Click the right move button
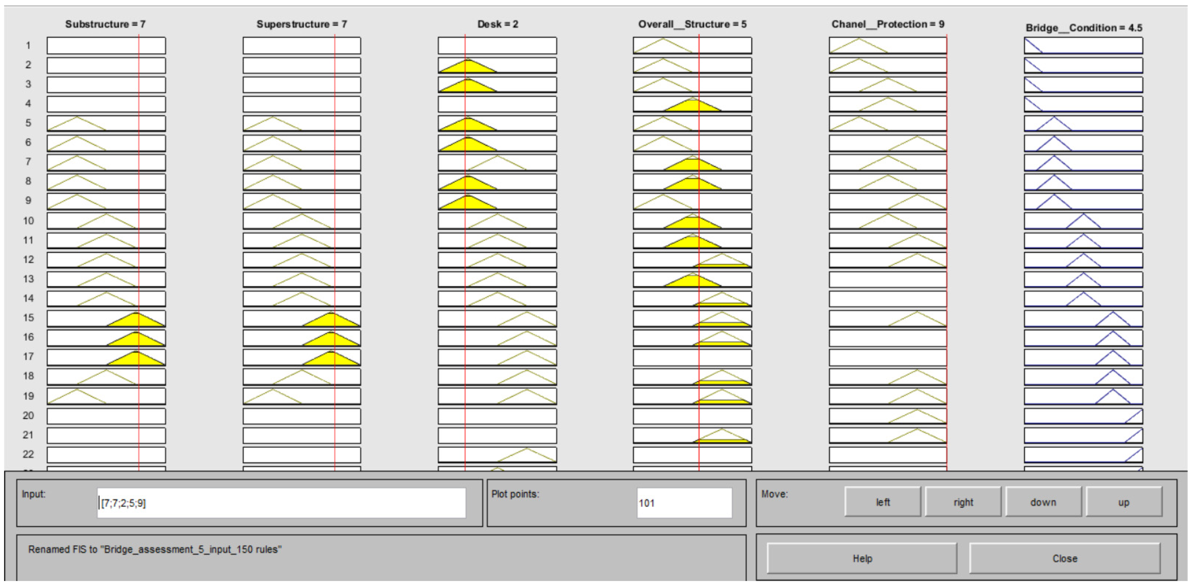This screenshot has width=1193, height=586. point(963,502)
